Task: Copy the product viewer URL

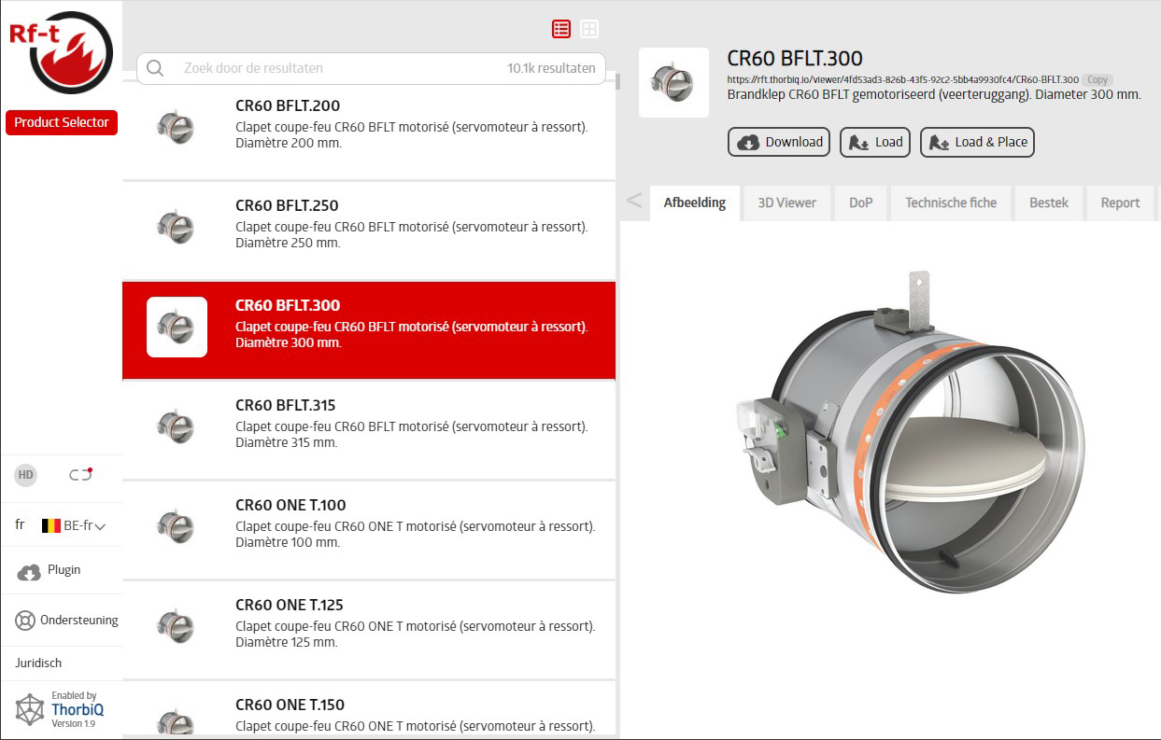Action: pos(1097,80)
